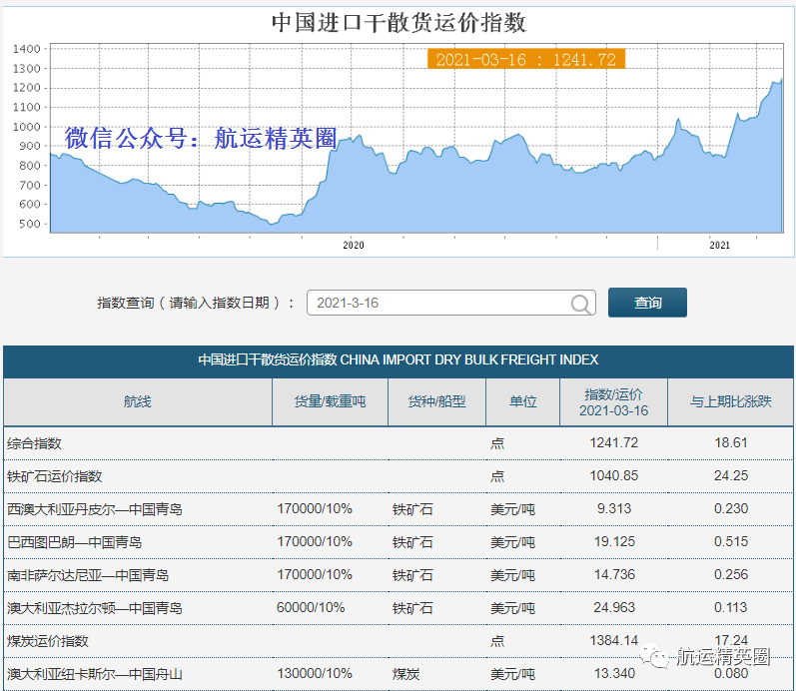Viewport: 796px width, 691px height.
Task: Open the 西澳大利亚丹皮尔—中国青岛 route row
Action: (x=95, y=509)
